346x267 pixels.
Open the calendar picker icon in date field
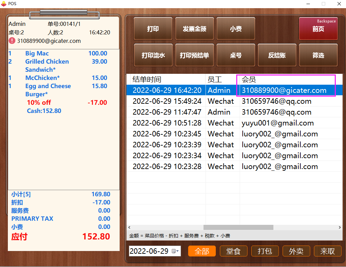pyautogui.click(x=175, y=251)
